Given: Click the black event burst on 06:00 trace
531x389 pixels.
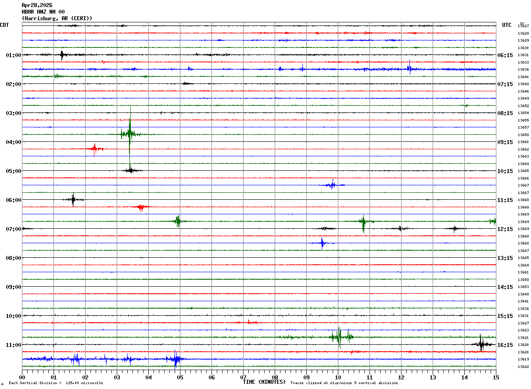Looking at the screenshot, I should 73,200.
